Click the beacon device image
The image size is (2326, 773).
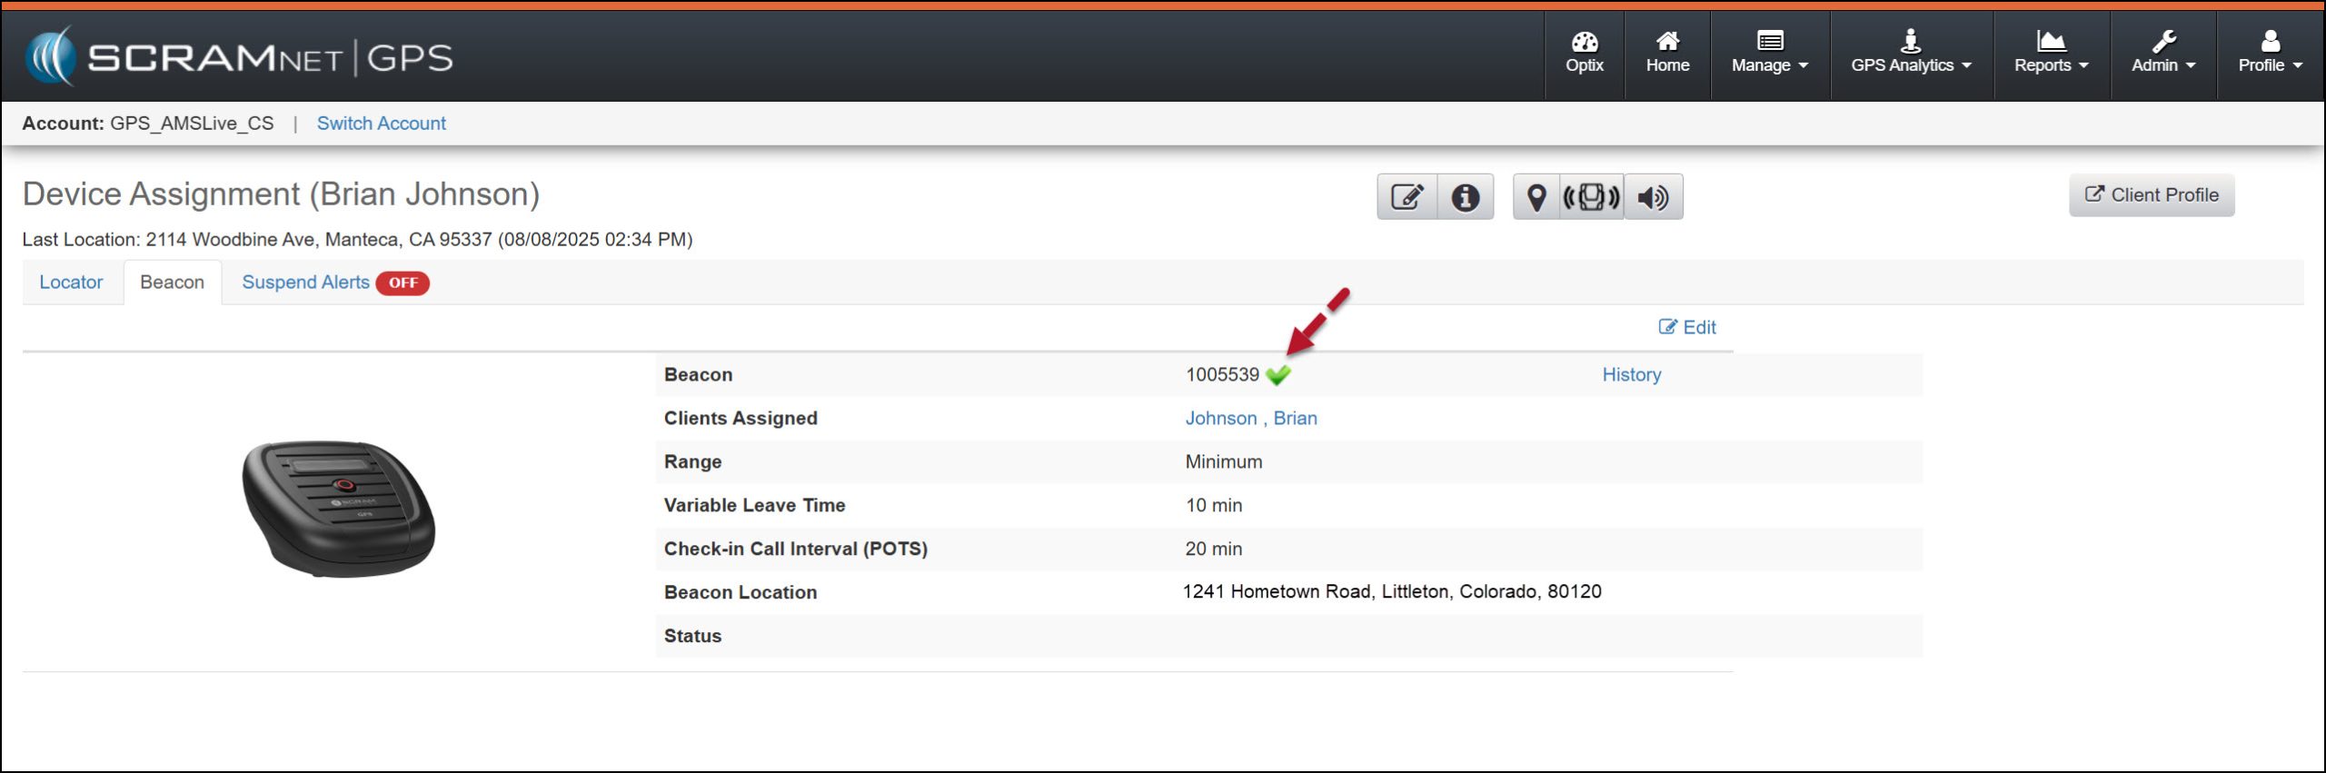[x=339, y=509]
